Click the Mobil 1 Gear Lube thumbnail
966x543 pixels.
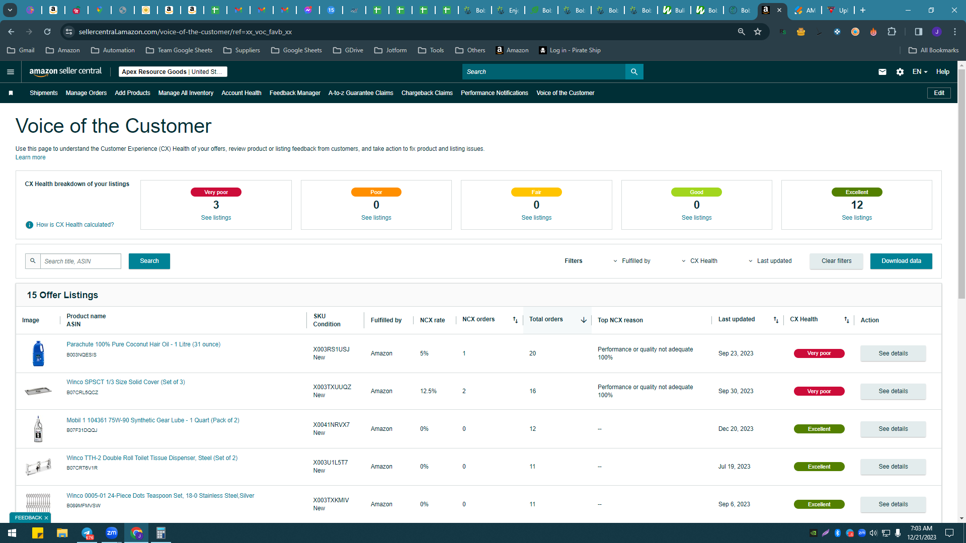(38, 429)
